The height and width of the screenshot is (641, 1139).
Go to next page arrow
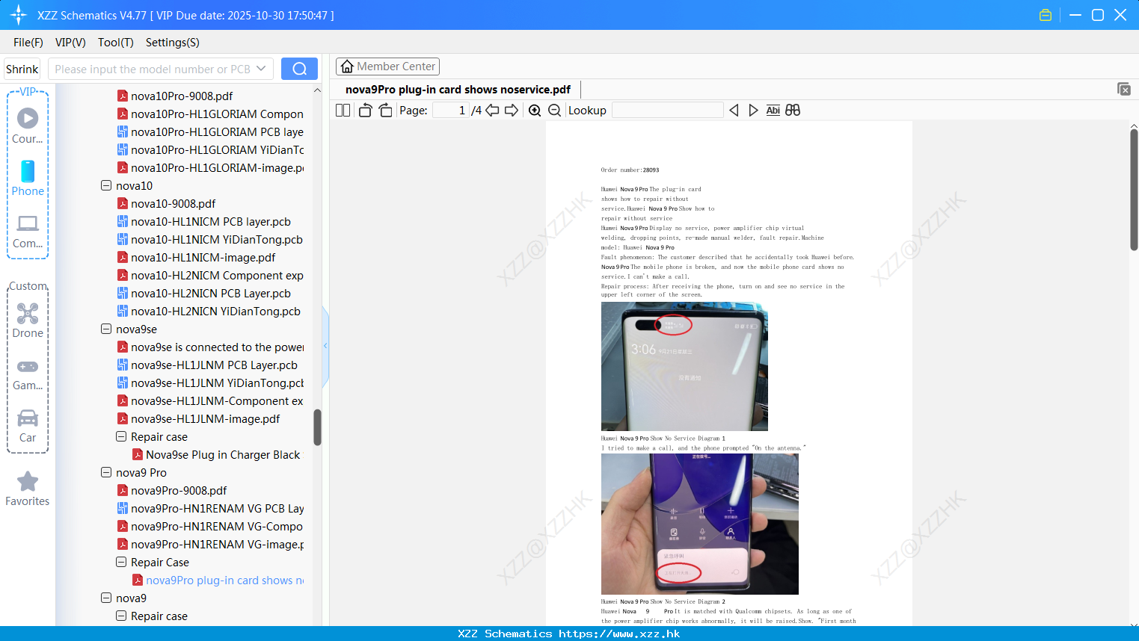pyautogui.click(x=512, y=111)
